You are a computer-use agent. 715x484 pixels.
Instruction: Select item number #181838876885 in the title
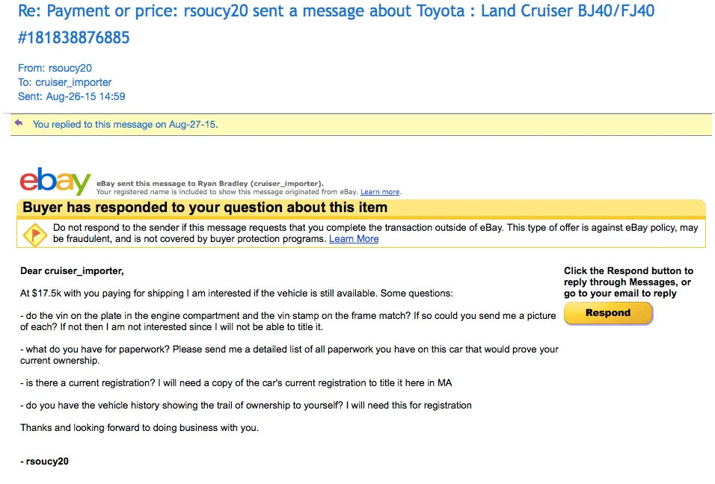(x=73, y=38)
